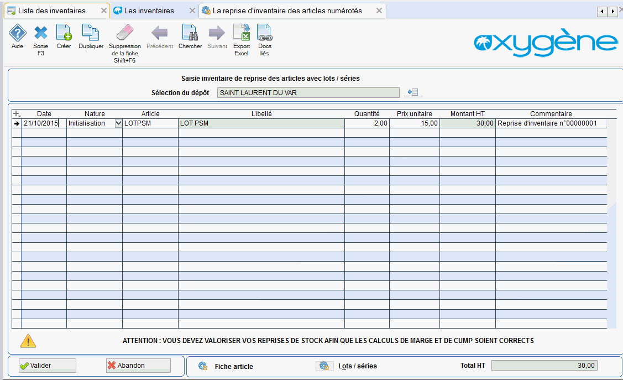Expand the Nature Initialisation dropdown arrow

pyautogui.click(x=118, y=123)
